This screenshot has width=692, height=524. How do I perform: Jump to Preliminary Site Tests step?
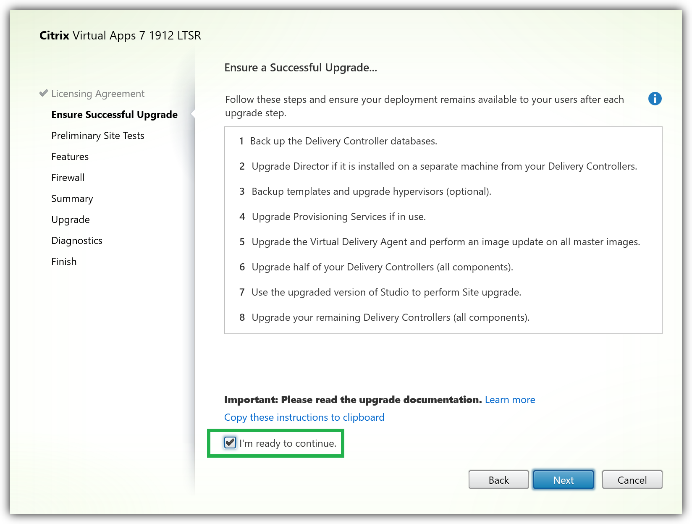(97, 136)
